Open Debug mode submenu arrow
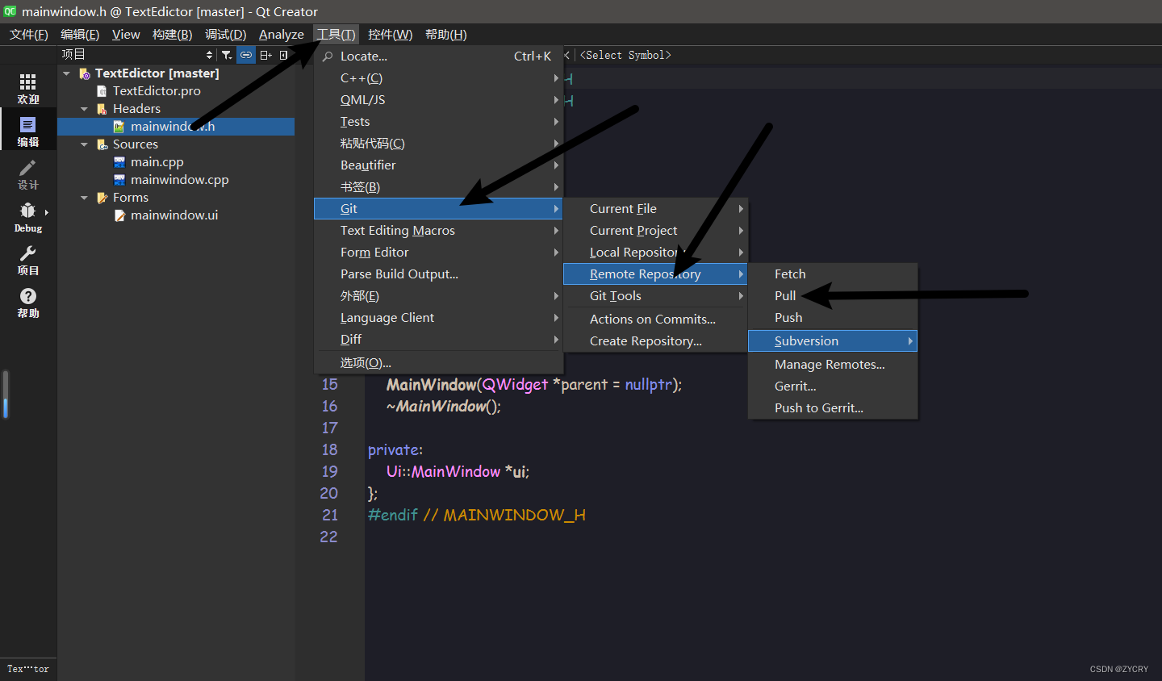1162x681 pixels. click(47, 213)
